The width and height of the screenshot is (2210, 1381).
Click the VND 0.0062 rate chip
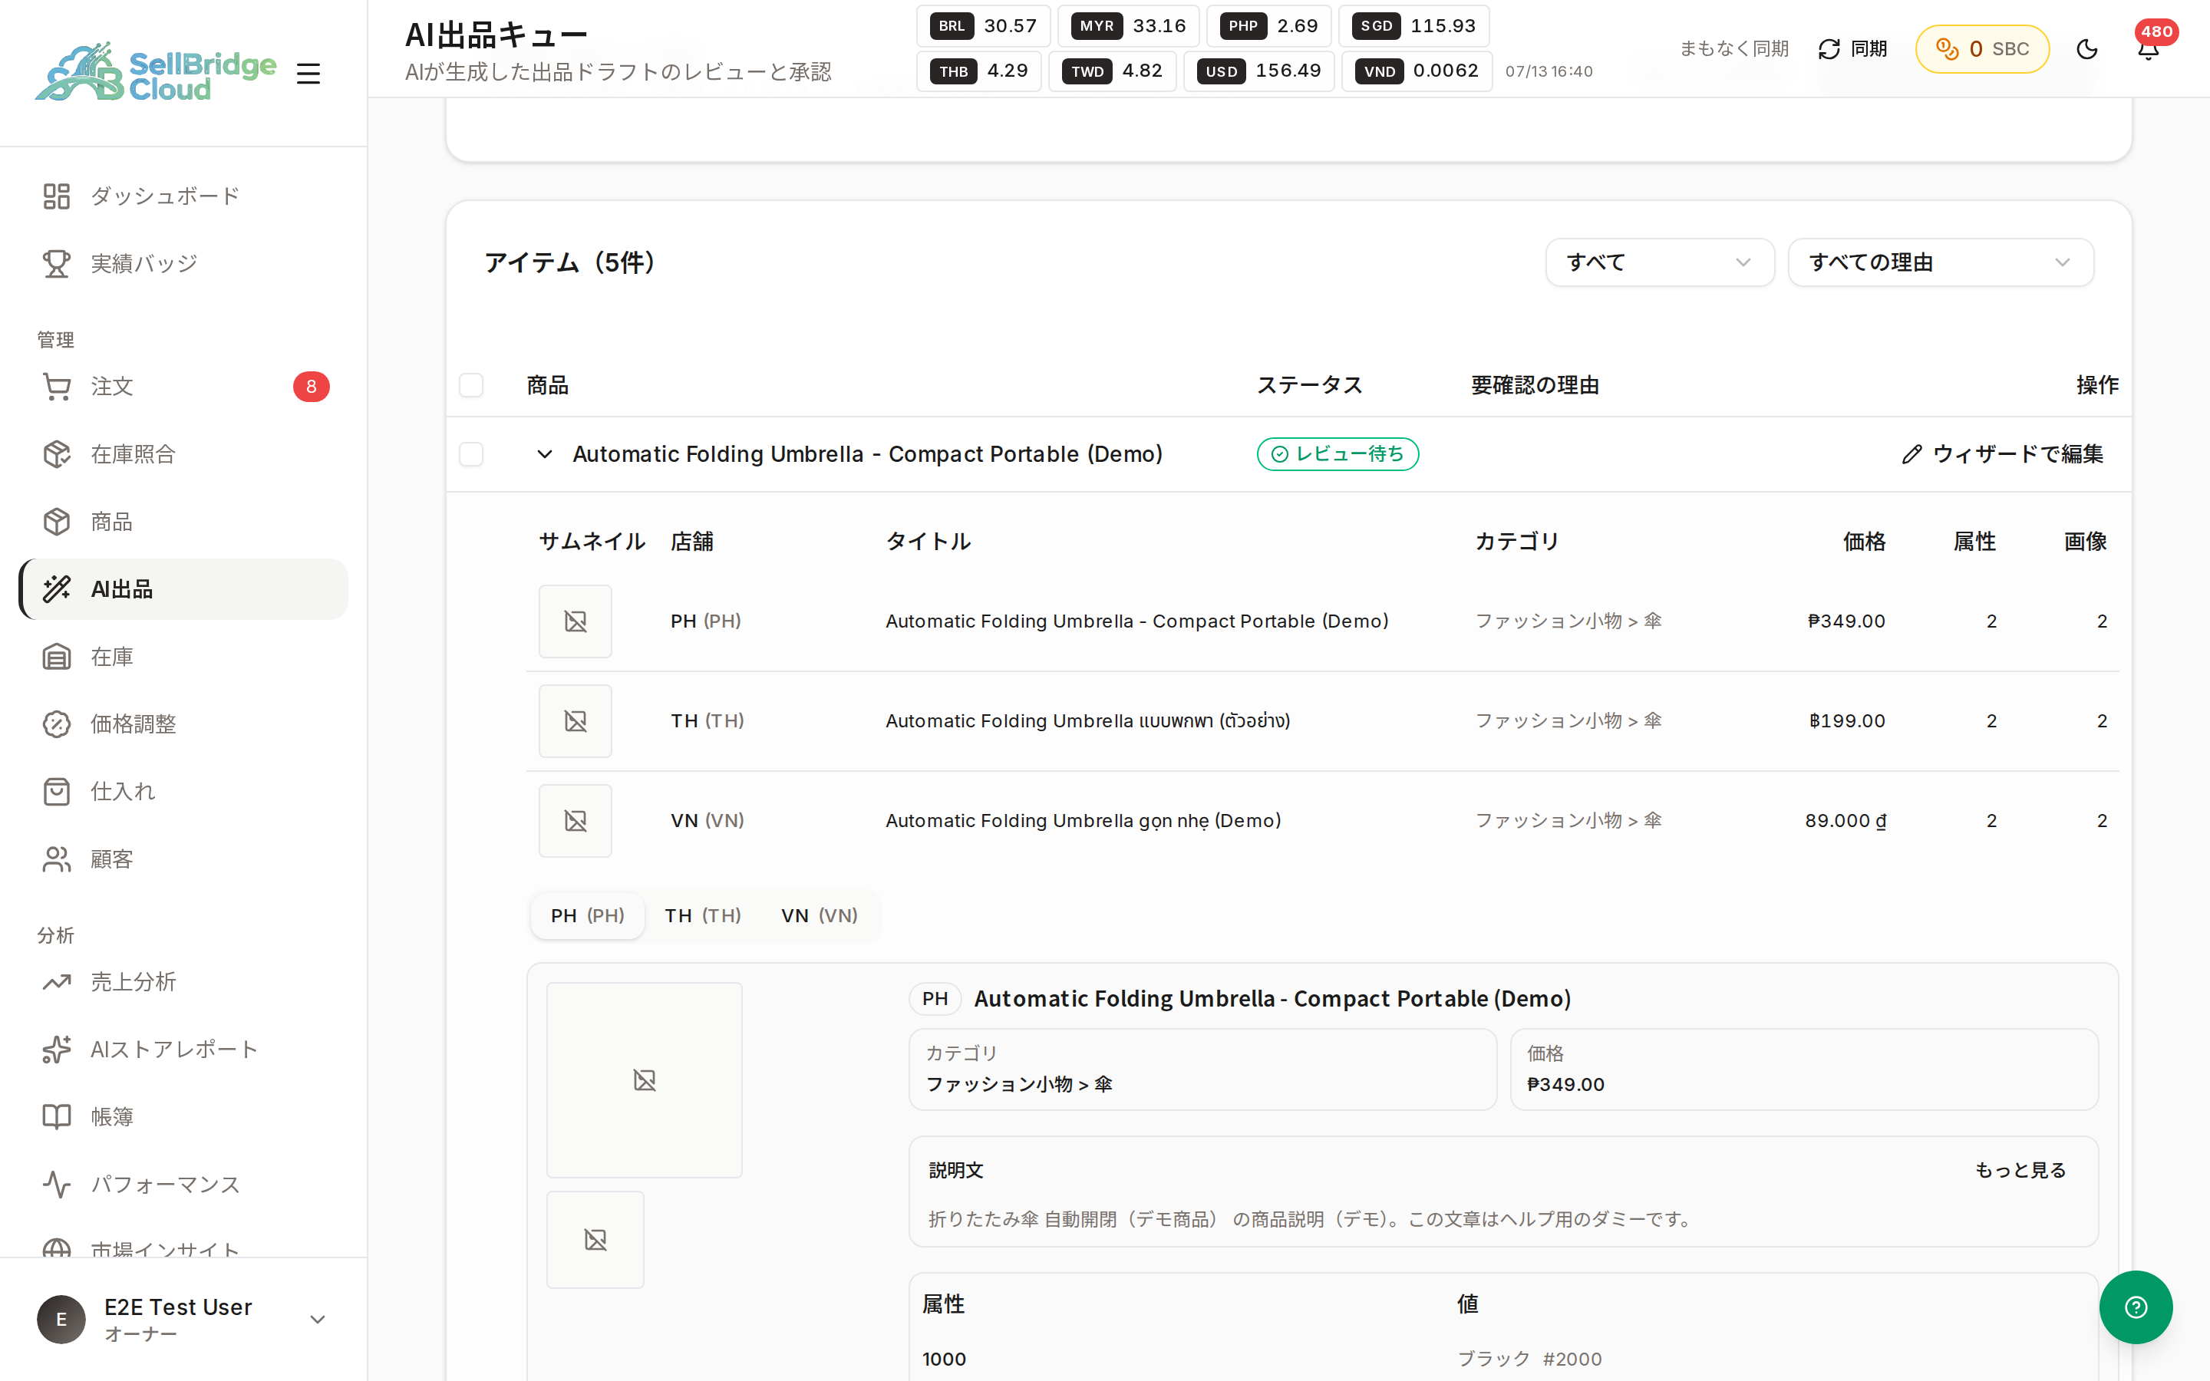1417,71
